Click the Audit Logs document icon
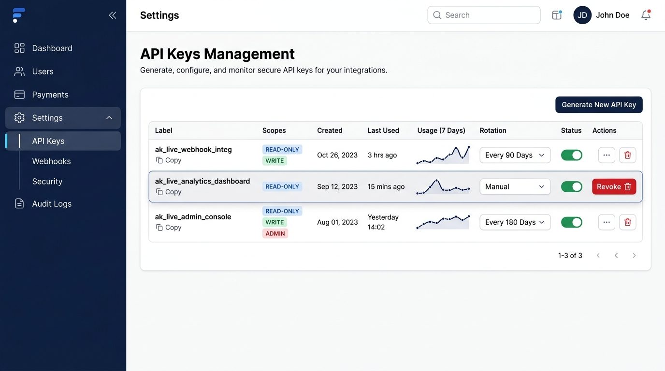 tap(19, 203)
